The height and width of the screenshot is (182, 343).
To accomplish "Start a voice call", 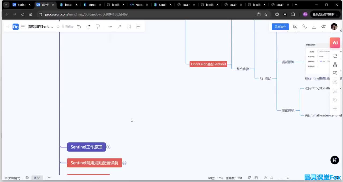I will coord(305,26).
